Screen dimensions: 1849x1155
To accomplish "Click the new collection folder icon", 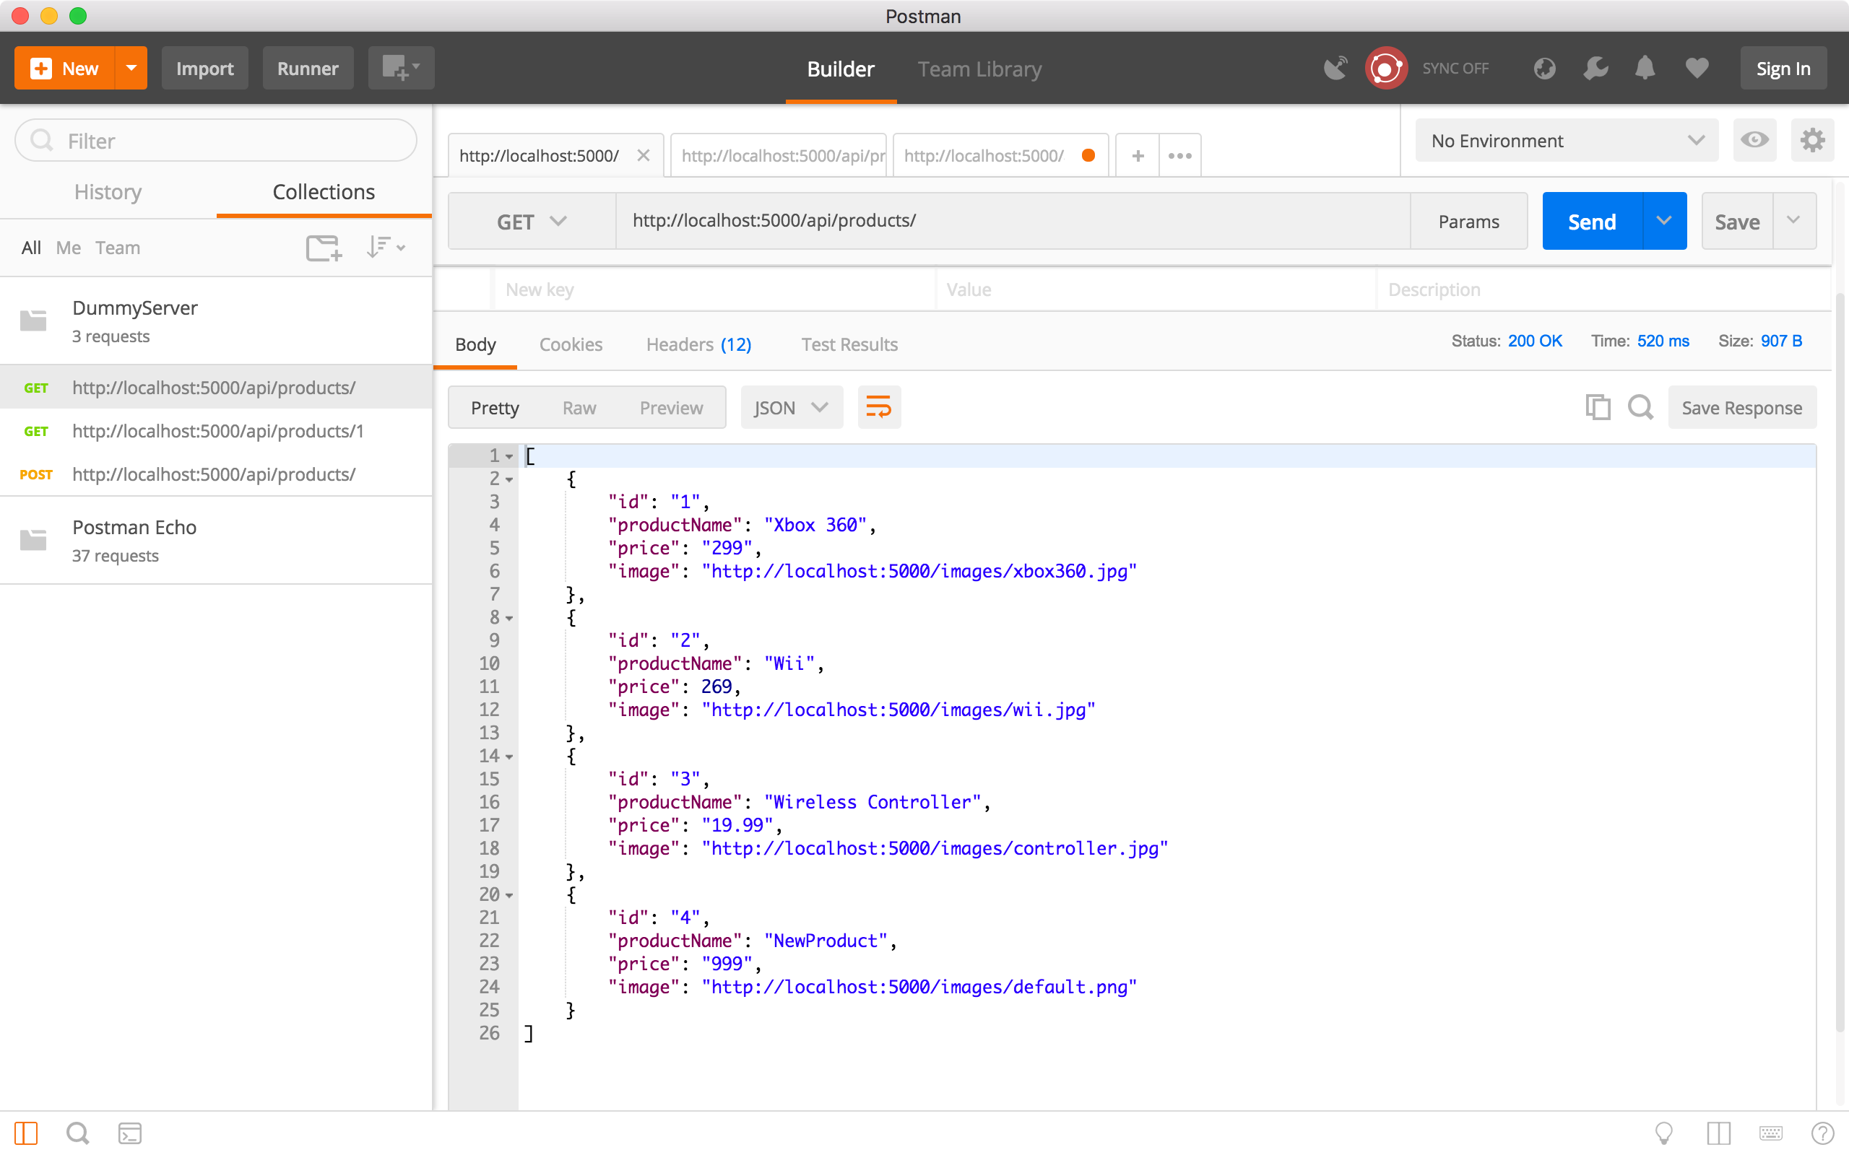I will point(323,248).
